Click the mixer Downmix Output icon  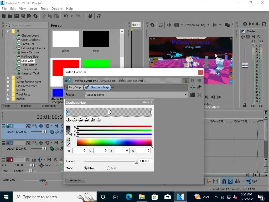pyautogui.click(x=251, y=24)
